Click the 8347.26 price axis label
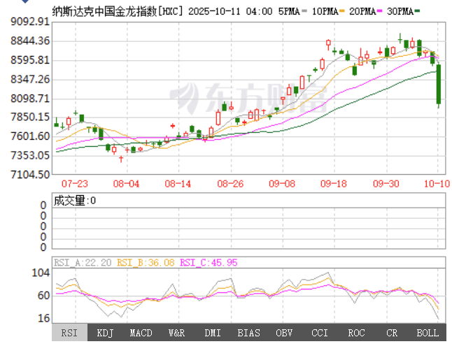This screenshot has width=452, height=344. 30,79
